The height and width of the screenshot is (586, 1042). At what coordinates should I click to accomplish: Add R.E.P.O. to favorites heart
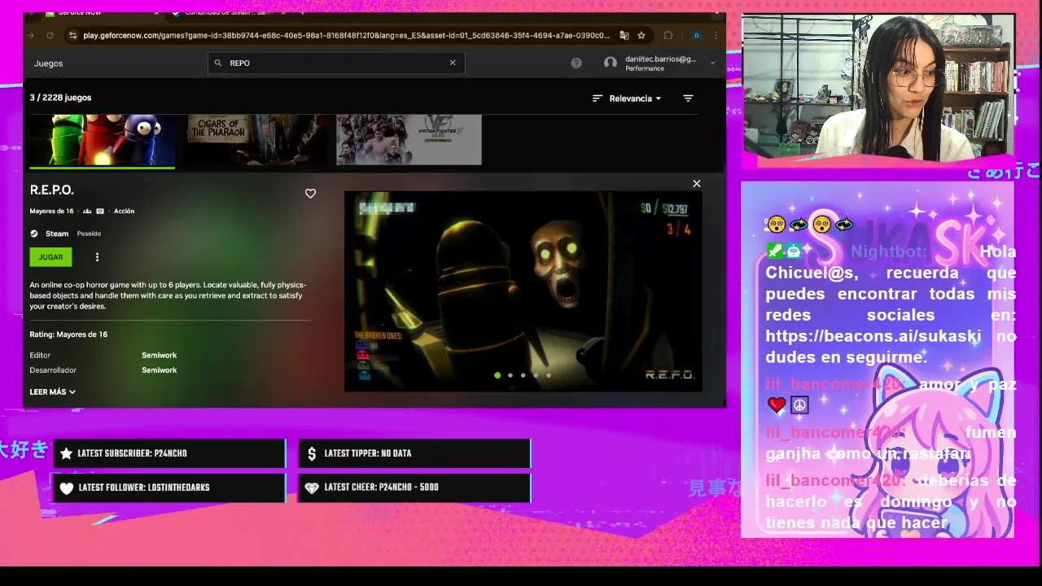(x=310, y=194)
